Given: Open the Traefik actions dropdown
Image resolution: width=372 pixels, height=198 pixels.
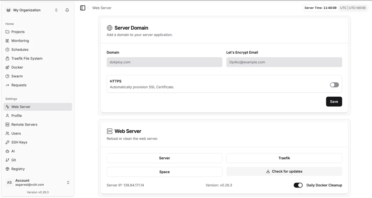Looking at the screenshot, I should tap(284, 158).
